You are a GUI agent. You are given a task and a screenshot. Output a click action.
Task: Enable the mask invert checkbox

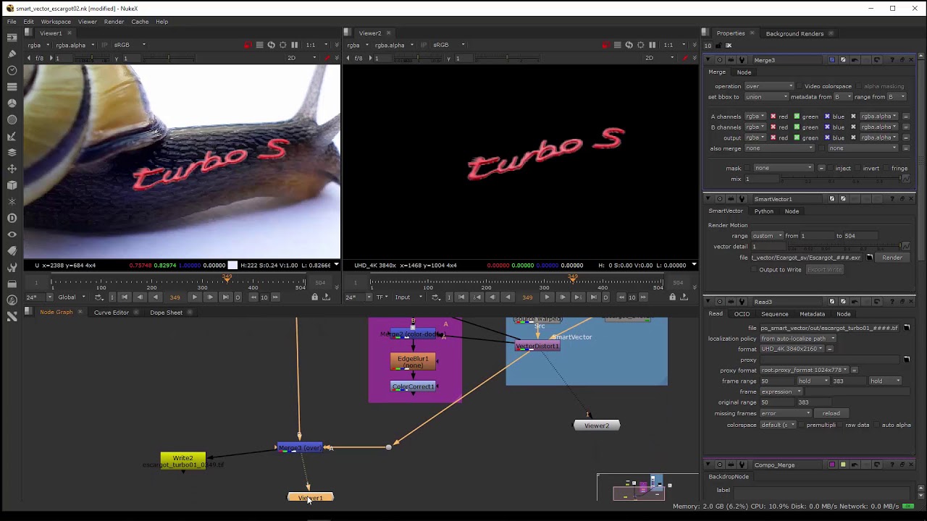[x=857, y=169]
